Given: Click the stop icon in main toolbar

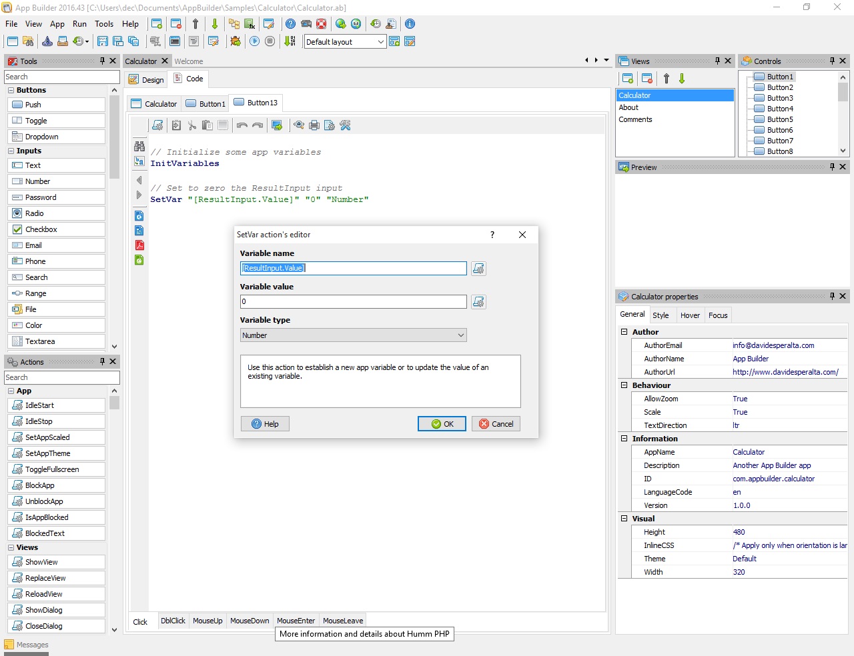Looking at the screenshot, I should coord(270,41).
